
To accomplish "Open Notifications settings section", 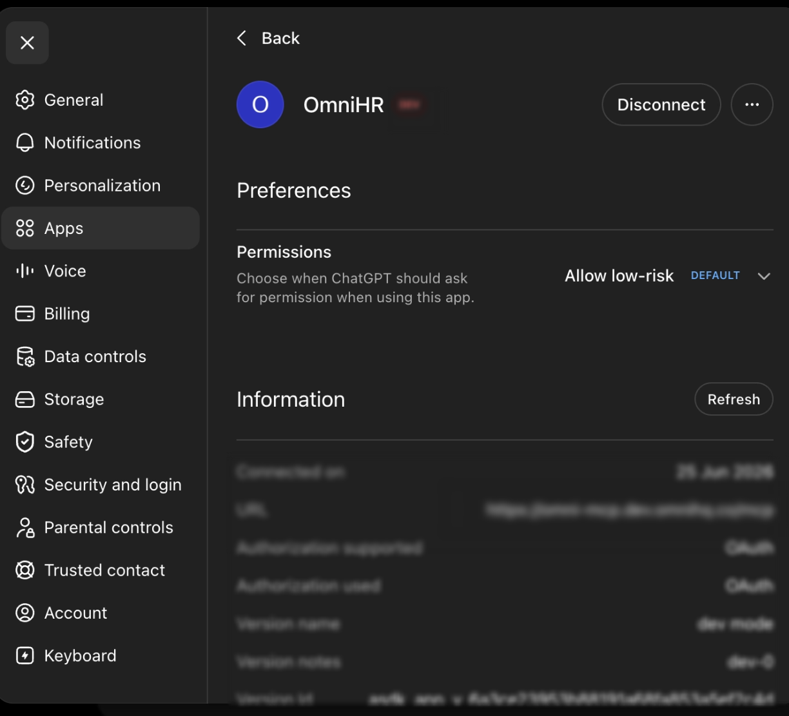I will tap(101, 142).
